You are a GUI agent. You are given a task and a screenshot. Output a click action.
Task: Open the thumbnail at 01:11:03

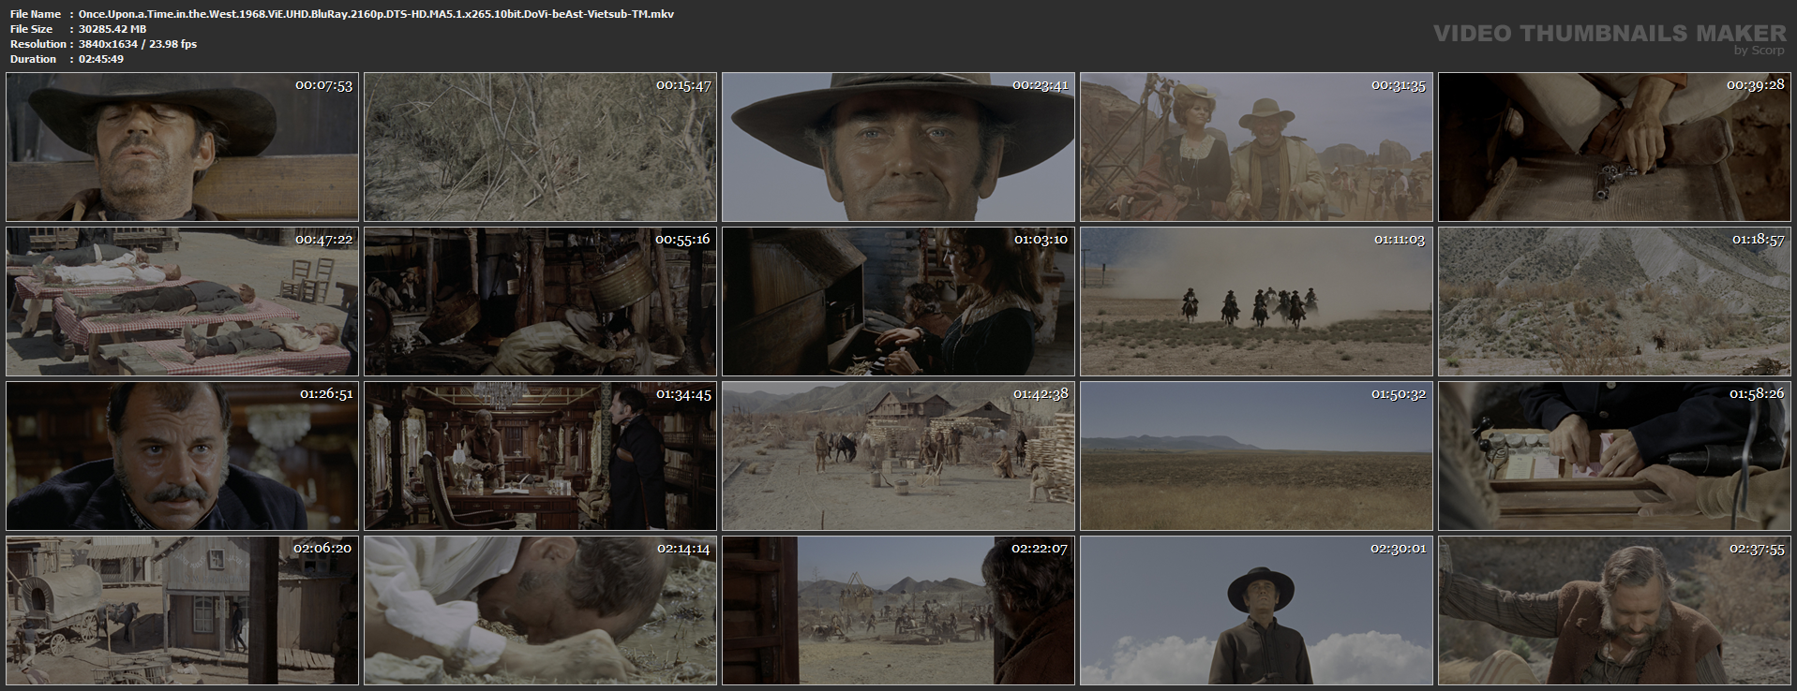click(x=1256, y=301)
